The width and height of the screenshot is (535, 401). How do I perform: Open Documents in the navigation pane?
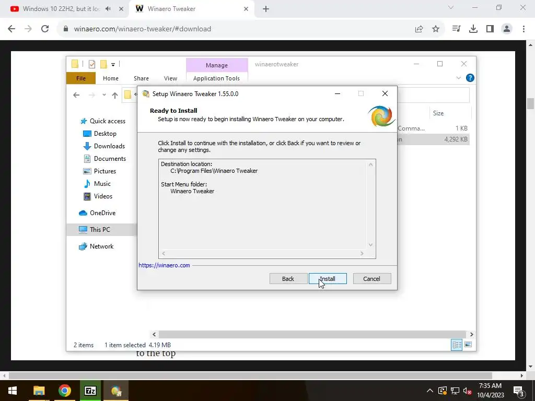(104, 159)
